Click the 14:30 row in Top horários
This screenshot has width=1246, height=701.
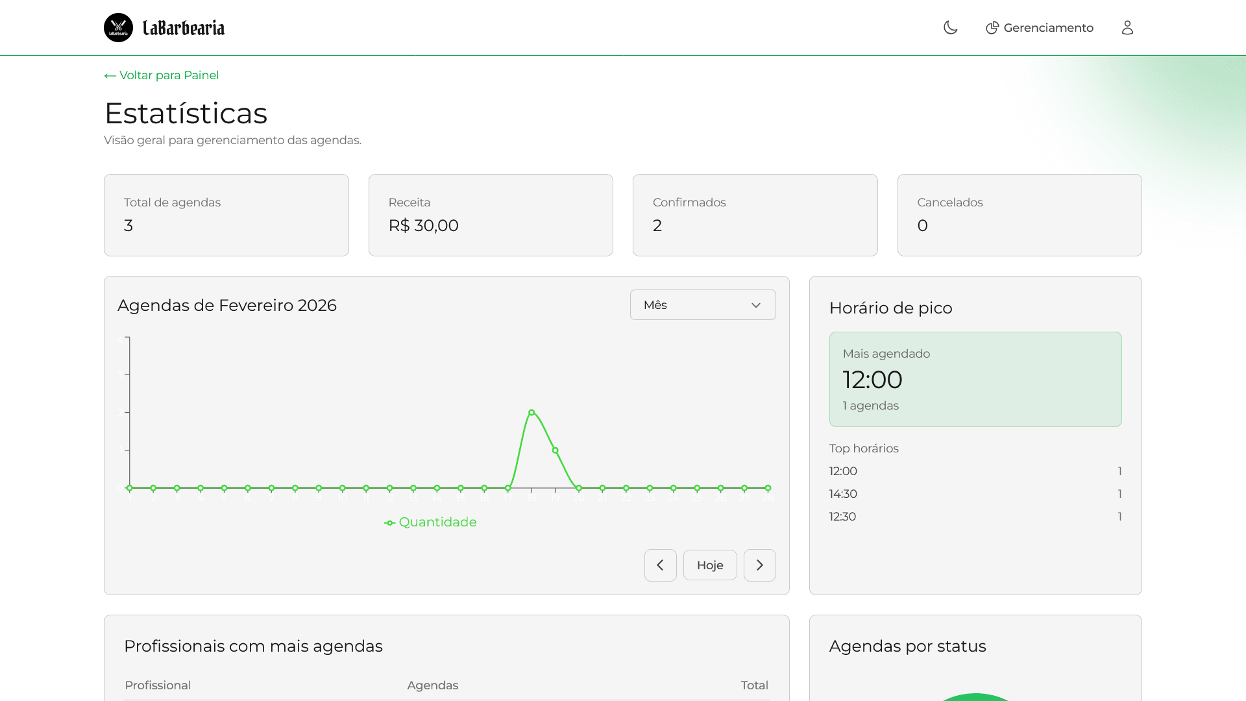coord(975,494)
